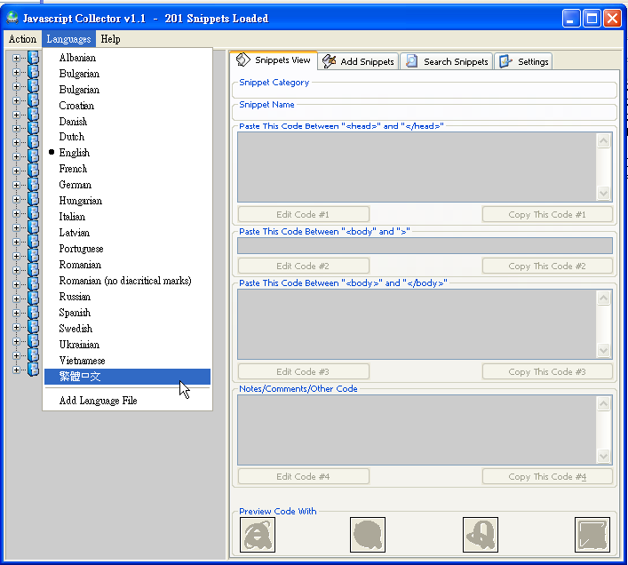Screen dimensions: 628x565
Task: Expand the bottom-most snippet tree node
Action: tap(16, 370)
